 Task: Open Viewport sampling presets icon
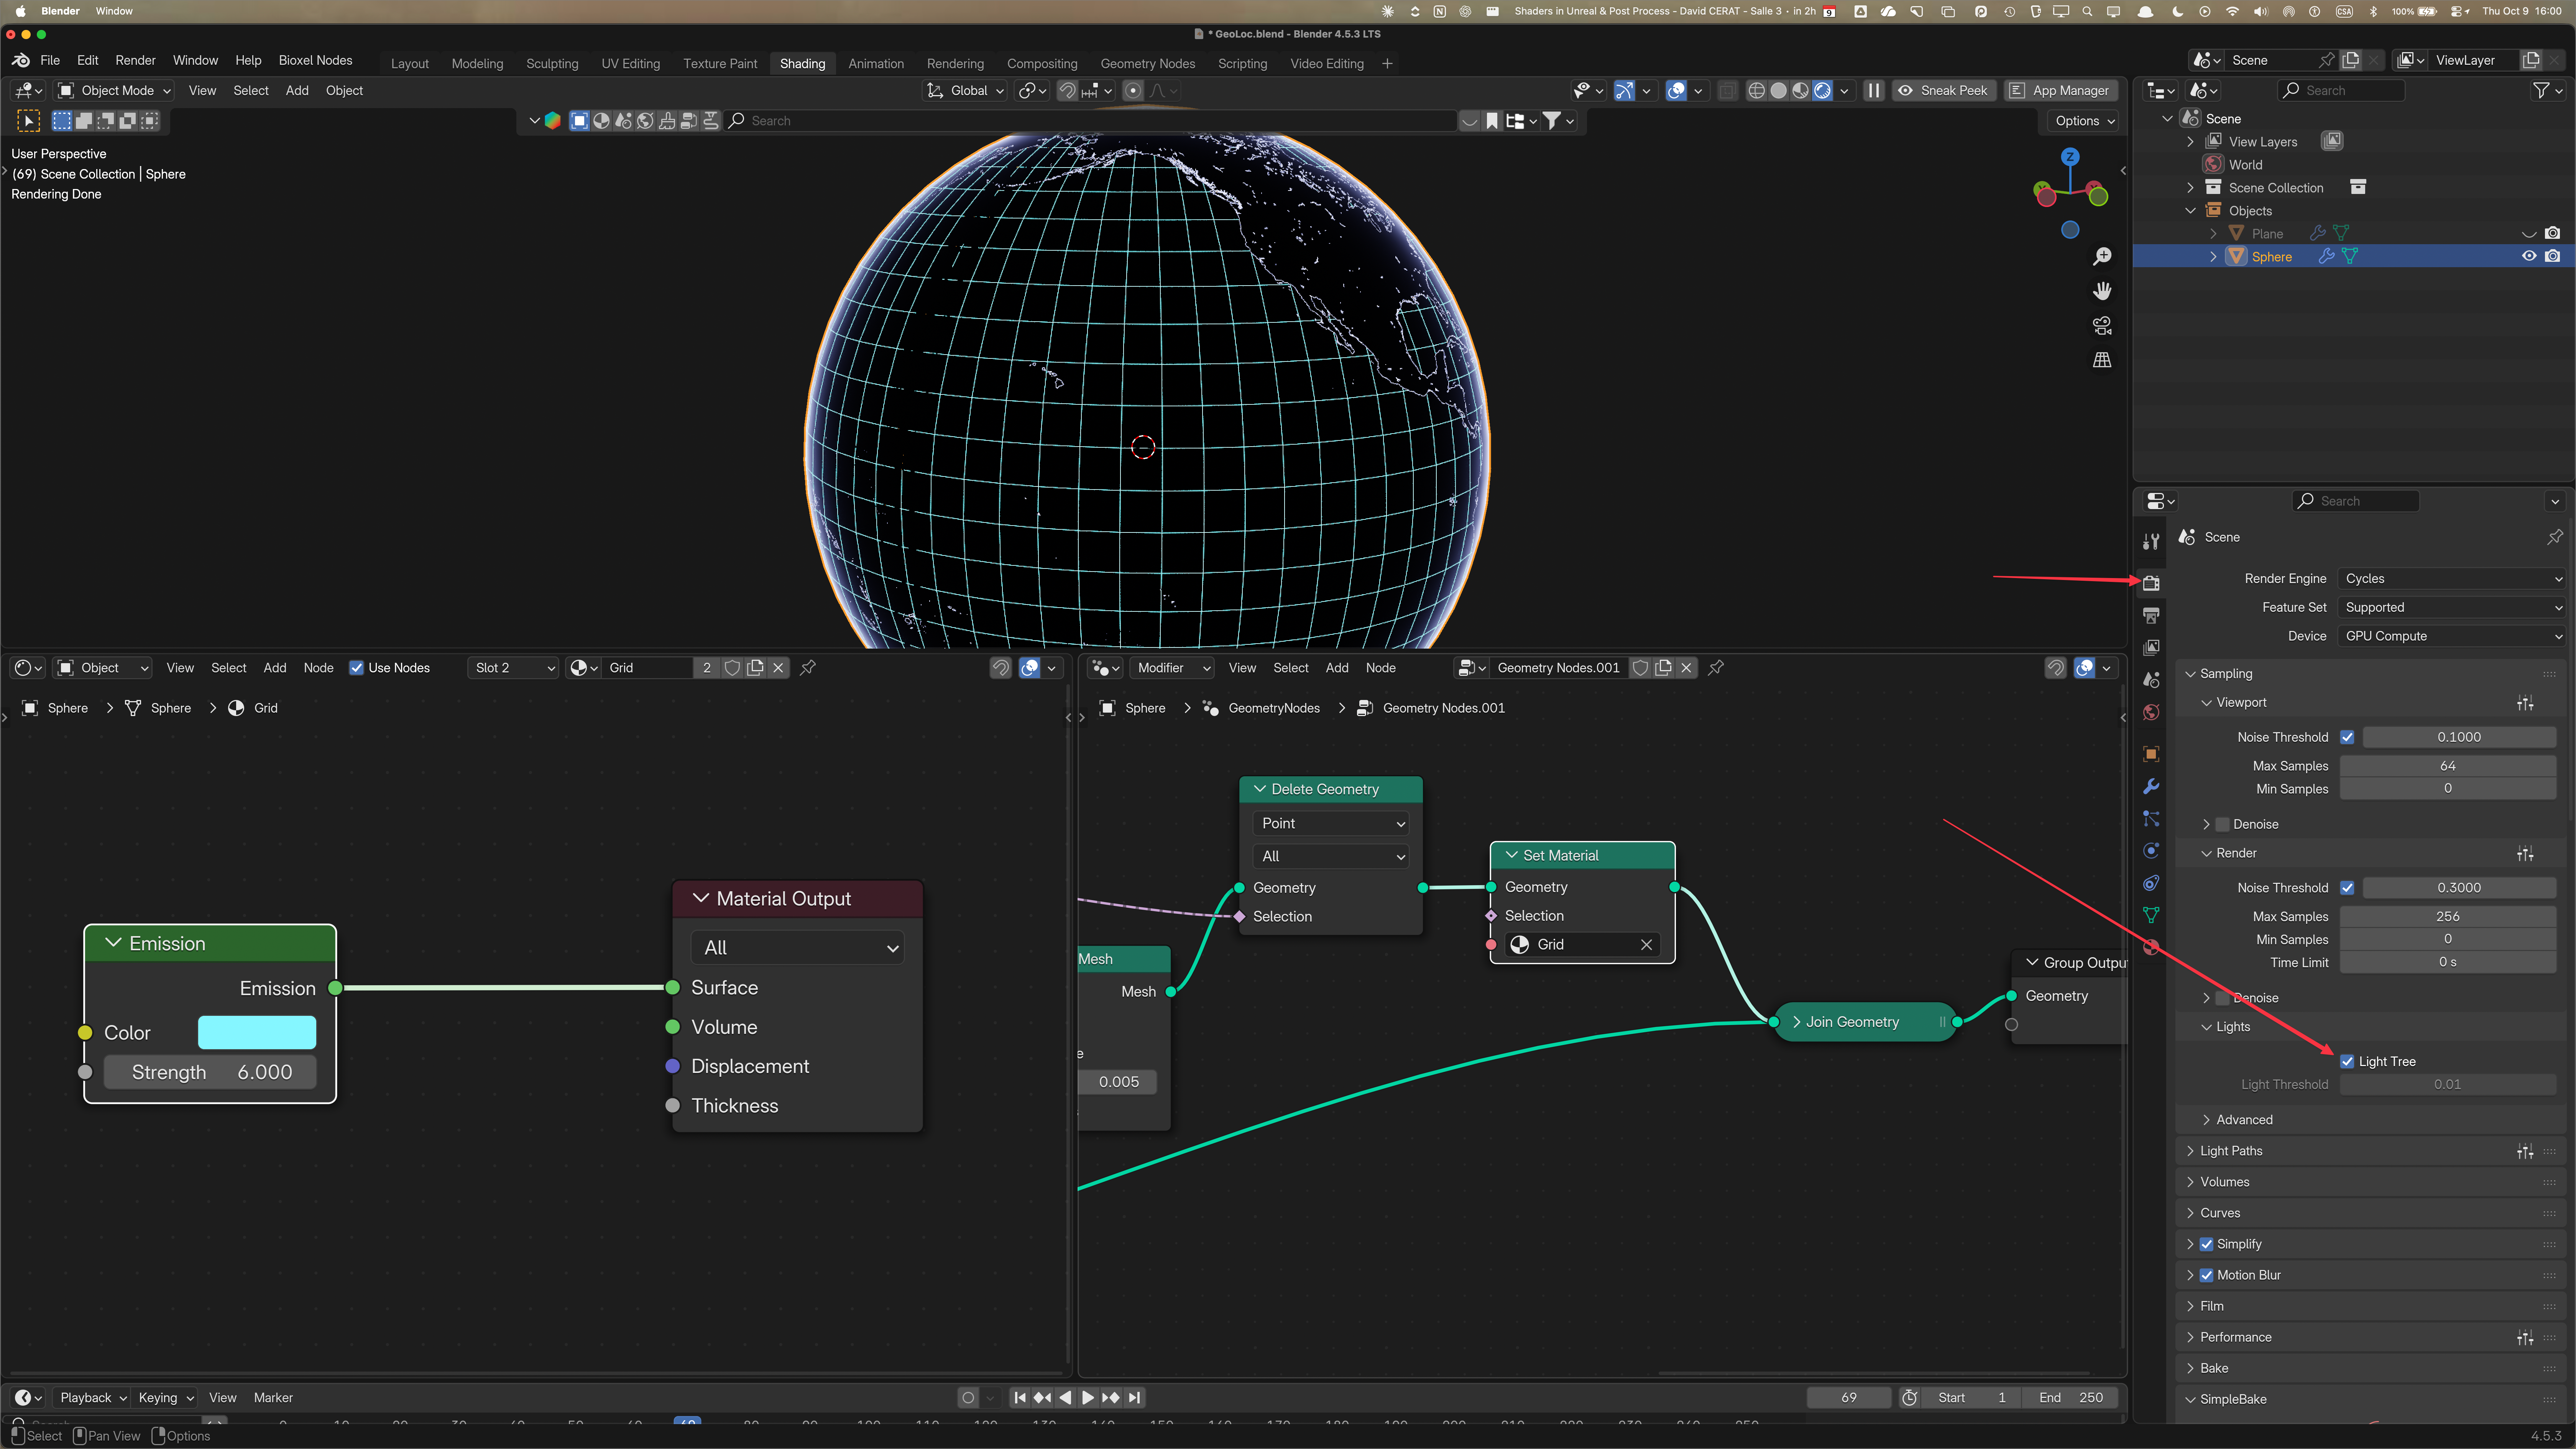coord(2525,703)
